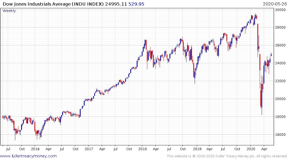Screen dimensions: 287x160
Task: Open the www.fullertreacymoney.com link
Action: click(x=28, y=156)
